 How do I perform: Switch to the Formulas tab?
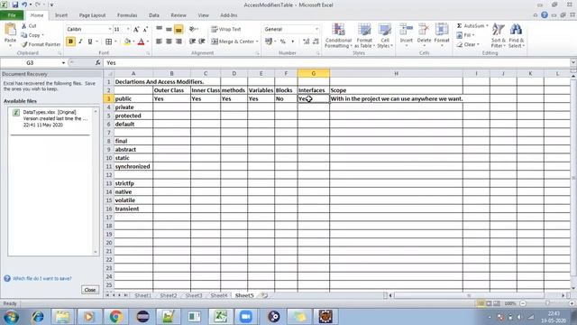[x=127, y=15]
